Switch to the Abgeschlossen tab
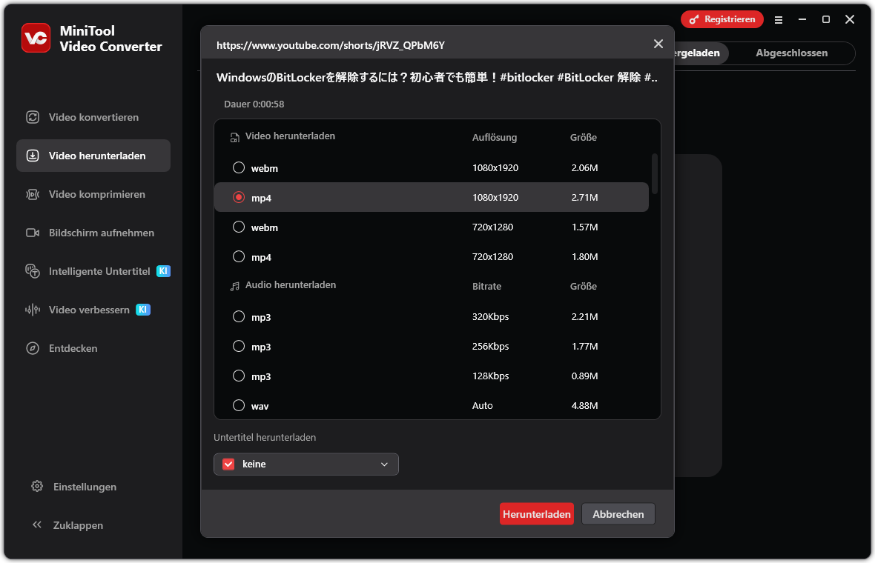 click(791, 53)
